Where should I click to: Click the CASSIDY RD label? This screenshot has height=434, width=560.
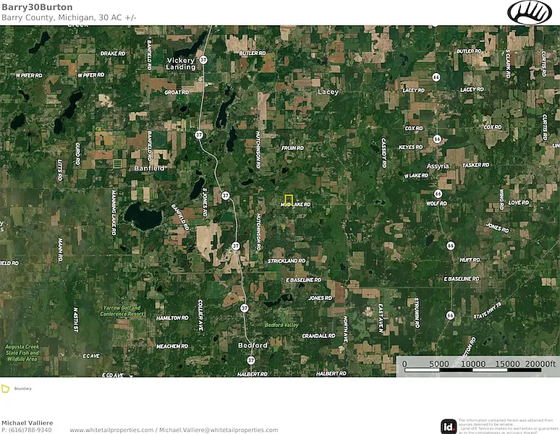tap(384, 153)
